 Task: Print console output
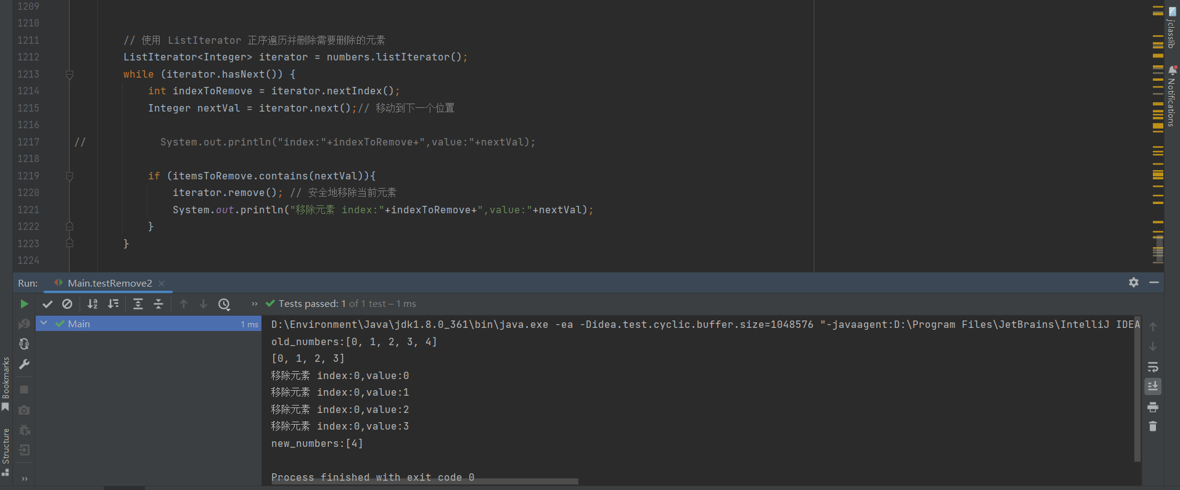1153,407
